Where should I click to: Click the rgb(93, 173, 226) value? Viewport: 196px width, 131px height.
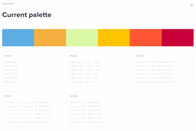pyautogui.click(x=85, y=62)
